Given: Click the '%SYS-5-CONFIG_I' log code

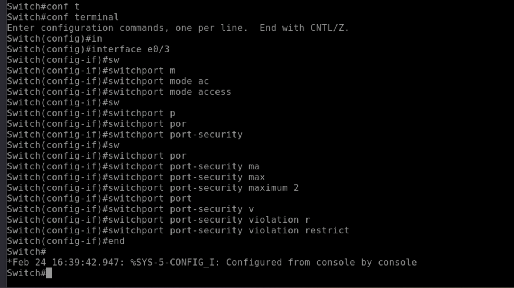Looking at the screenshot, I should [172, 263].
